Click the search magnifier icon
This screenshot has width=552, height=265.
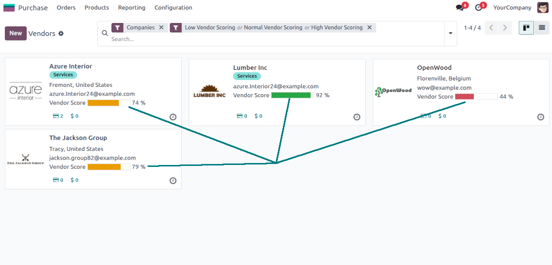click(x=105, y=33)
